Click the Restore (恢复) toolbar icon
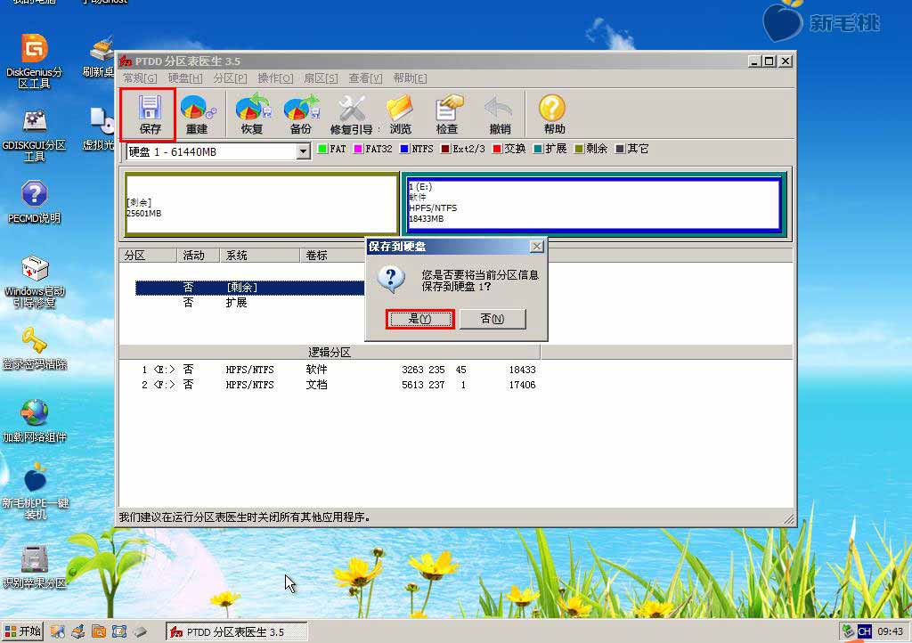 pos(252,115)
